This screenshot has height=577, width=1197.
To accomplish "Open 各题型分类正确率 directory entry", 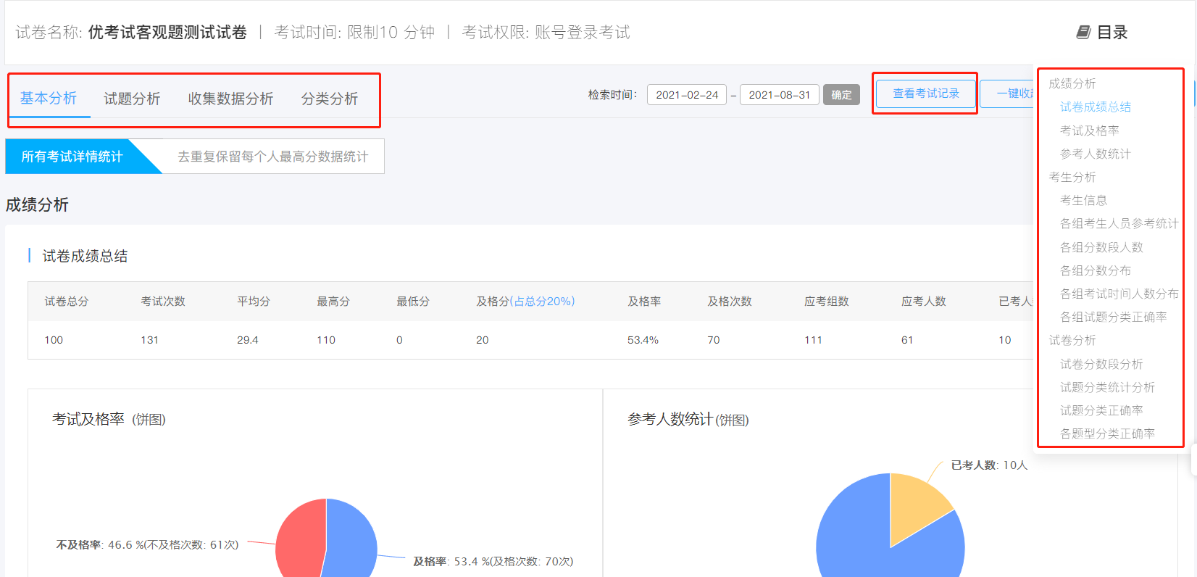I will click(x=1108, y=433).
